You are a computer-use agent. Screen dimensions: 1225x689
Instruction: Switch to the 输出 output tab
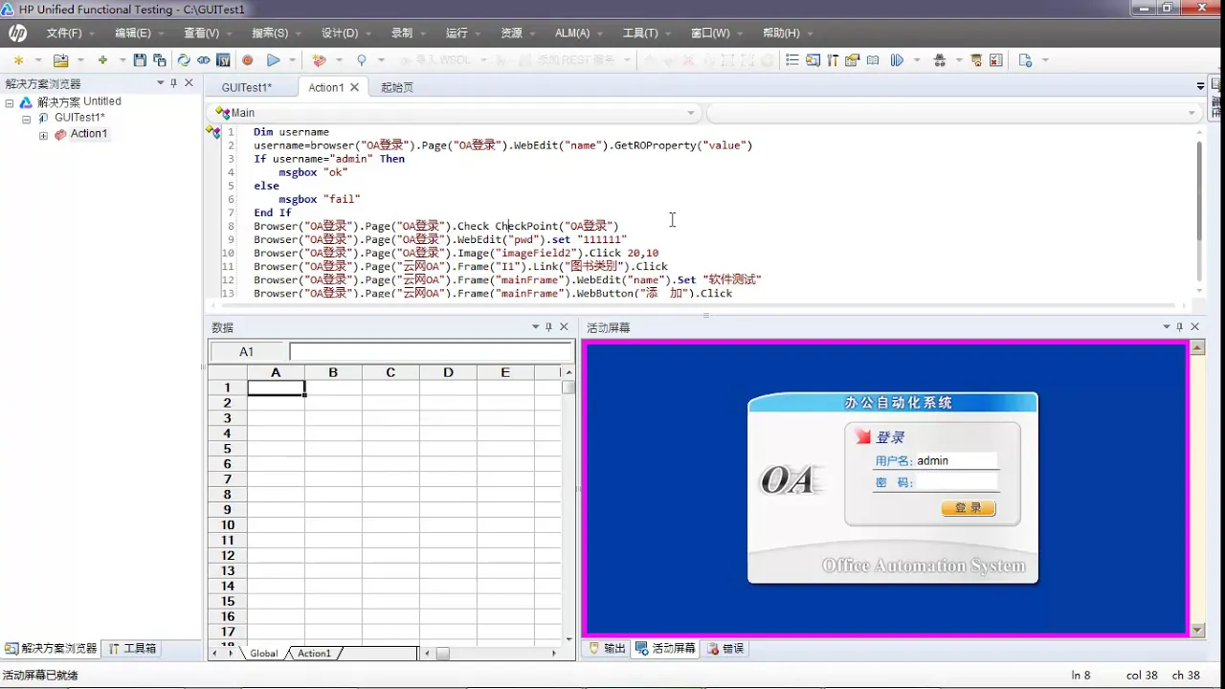(607, 649)
